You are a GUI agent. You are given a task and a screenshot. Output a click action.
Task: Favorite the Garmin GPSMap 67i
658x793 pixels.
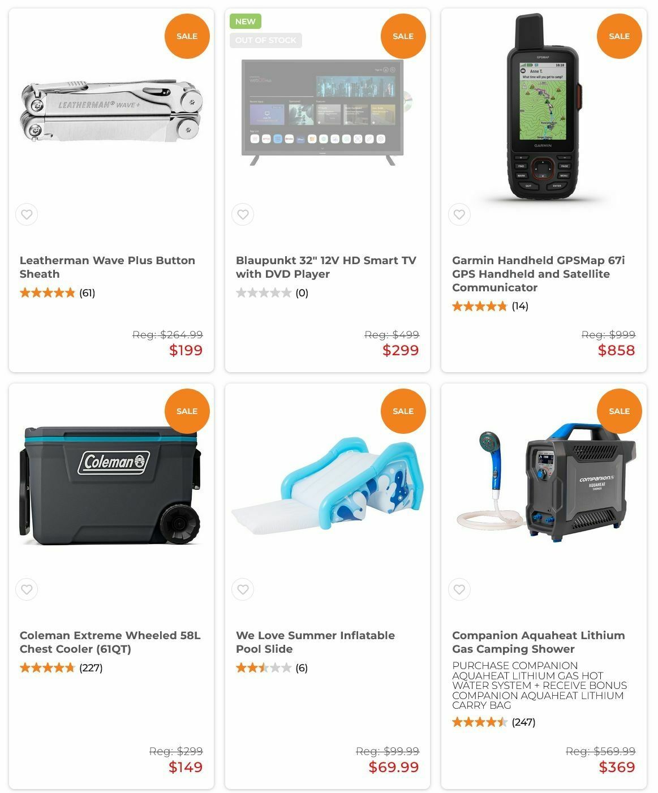coord(459,214)
